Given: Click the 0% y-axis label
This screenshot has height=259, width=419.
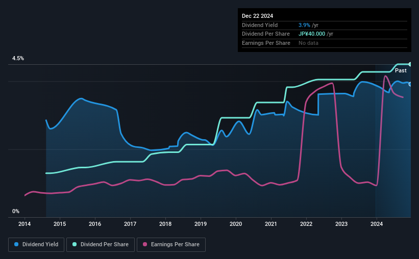Looking at the screenshot, I should click(16, 211).
